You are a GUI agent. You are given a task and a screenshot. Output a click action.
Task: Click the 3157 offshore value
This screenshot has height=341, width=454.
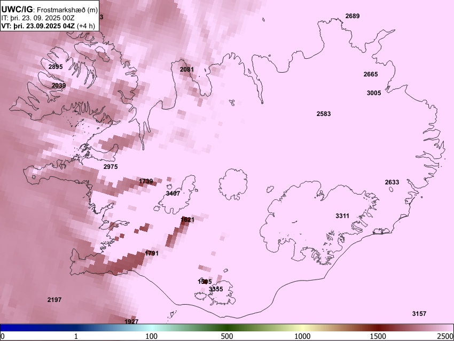coord(419,314)
